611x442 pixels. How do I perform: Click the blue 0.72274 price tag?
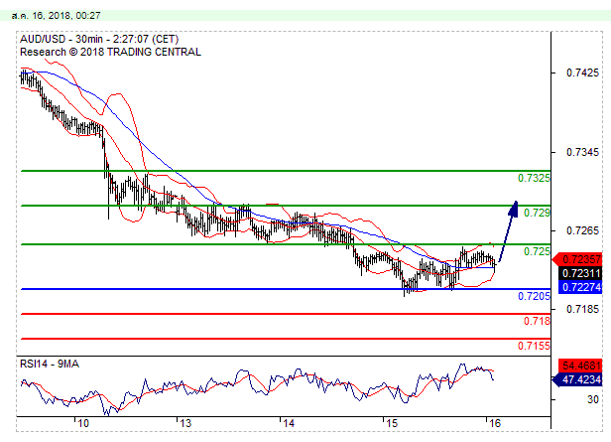[580, 287]
